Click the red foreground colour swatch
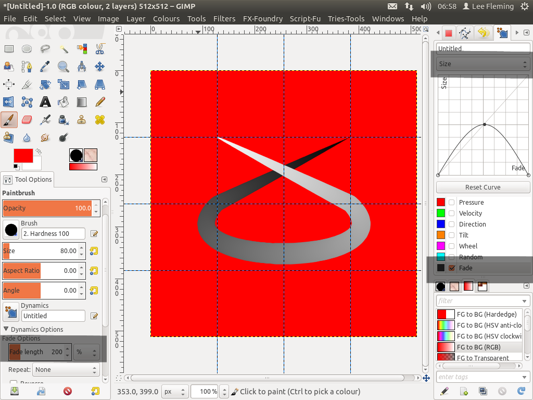The height and width of the screenshot is (400, 533). coord(23,155)
